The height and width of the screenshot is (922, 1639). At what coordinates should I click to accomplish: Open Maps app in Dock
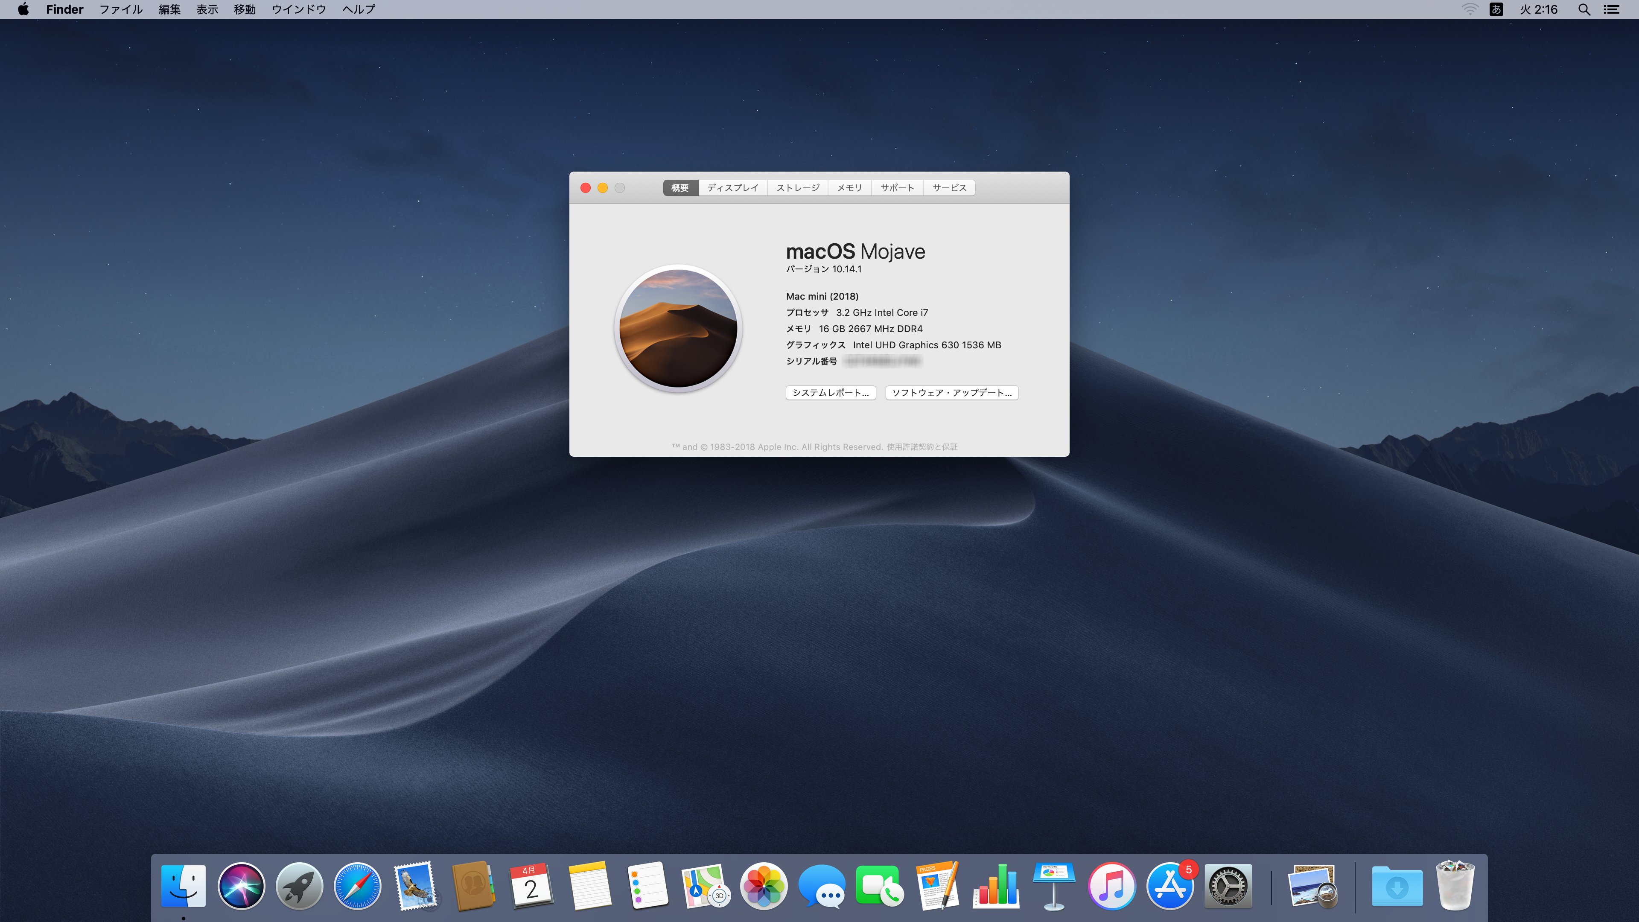point(706,886)
